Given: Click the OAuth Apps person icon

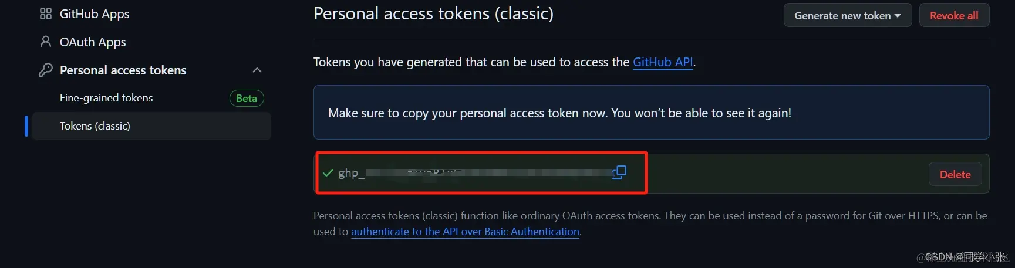Looking at the screenshot, I should (x=46, y=42).
